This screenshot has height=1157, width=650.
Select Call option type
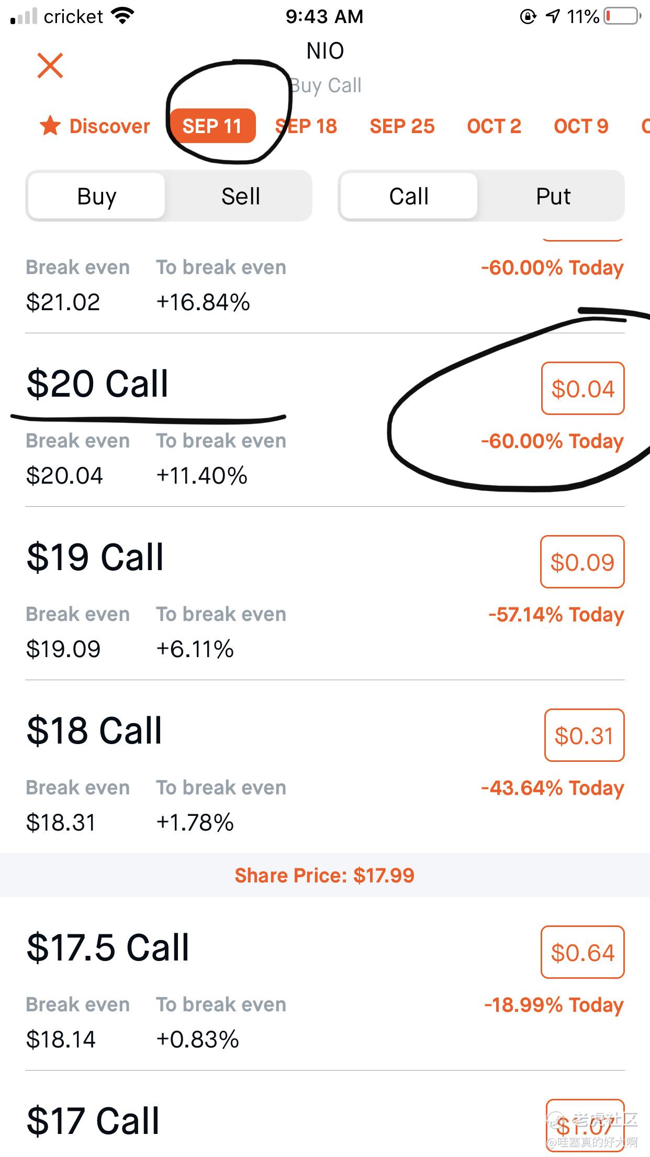(x=409, y=197)
